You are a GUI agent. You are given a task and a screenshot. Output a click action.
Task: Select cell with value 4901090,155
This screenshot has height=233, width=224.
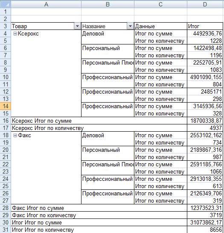click(x=205, y=77)
